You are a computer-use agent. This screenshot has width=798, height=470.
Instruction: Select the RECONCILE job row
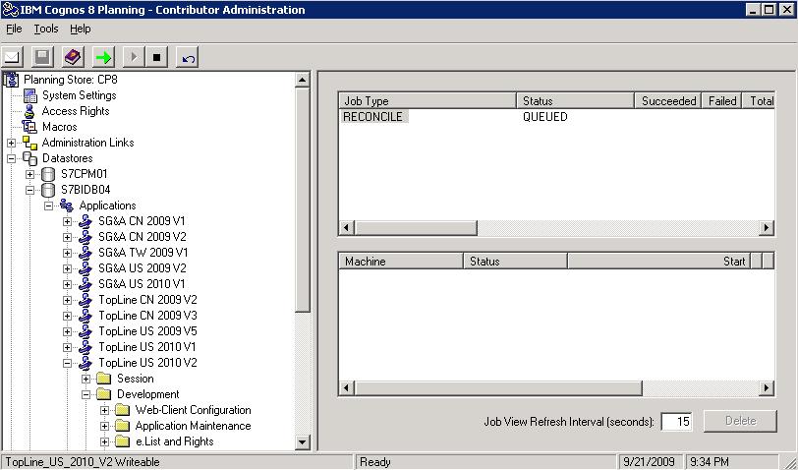(372, 117)
